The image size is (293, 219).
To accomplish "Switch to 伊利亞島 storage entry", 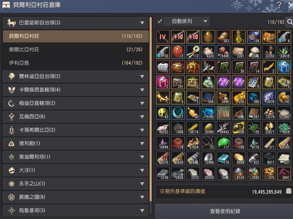I will point(76,63).
